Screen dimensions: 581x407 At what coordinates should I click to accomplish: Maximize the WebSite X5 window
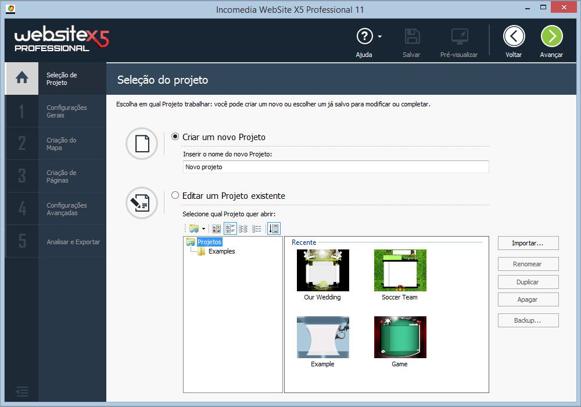(x=543, y=7)
